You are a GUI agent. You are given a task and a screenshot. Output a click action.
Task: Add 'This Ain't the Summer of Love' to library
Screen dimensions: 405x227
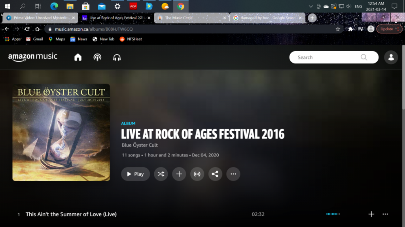click(371, 214)
